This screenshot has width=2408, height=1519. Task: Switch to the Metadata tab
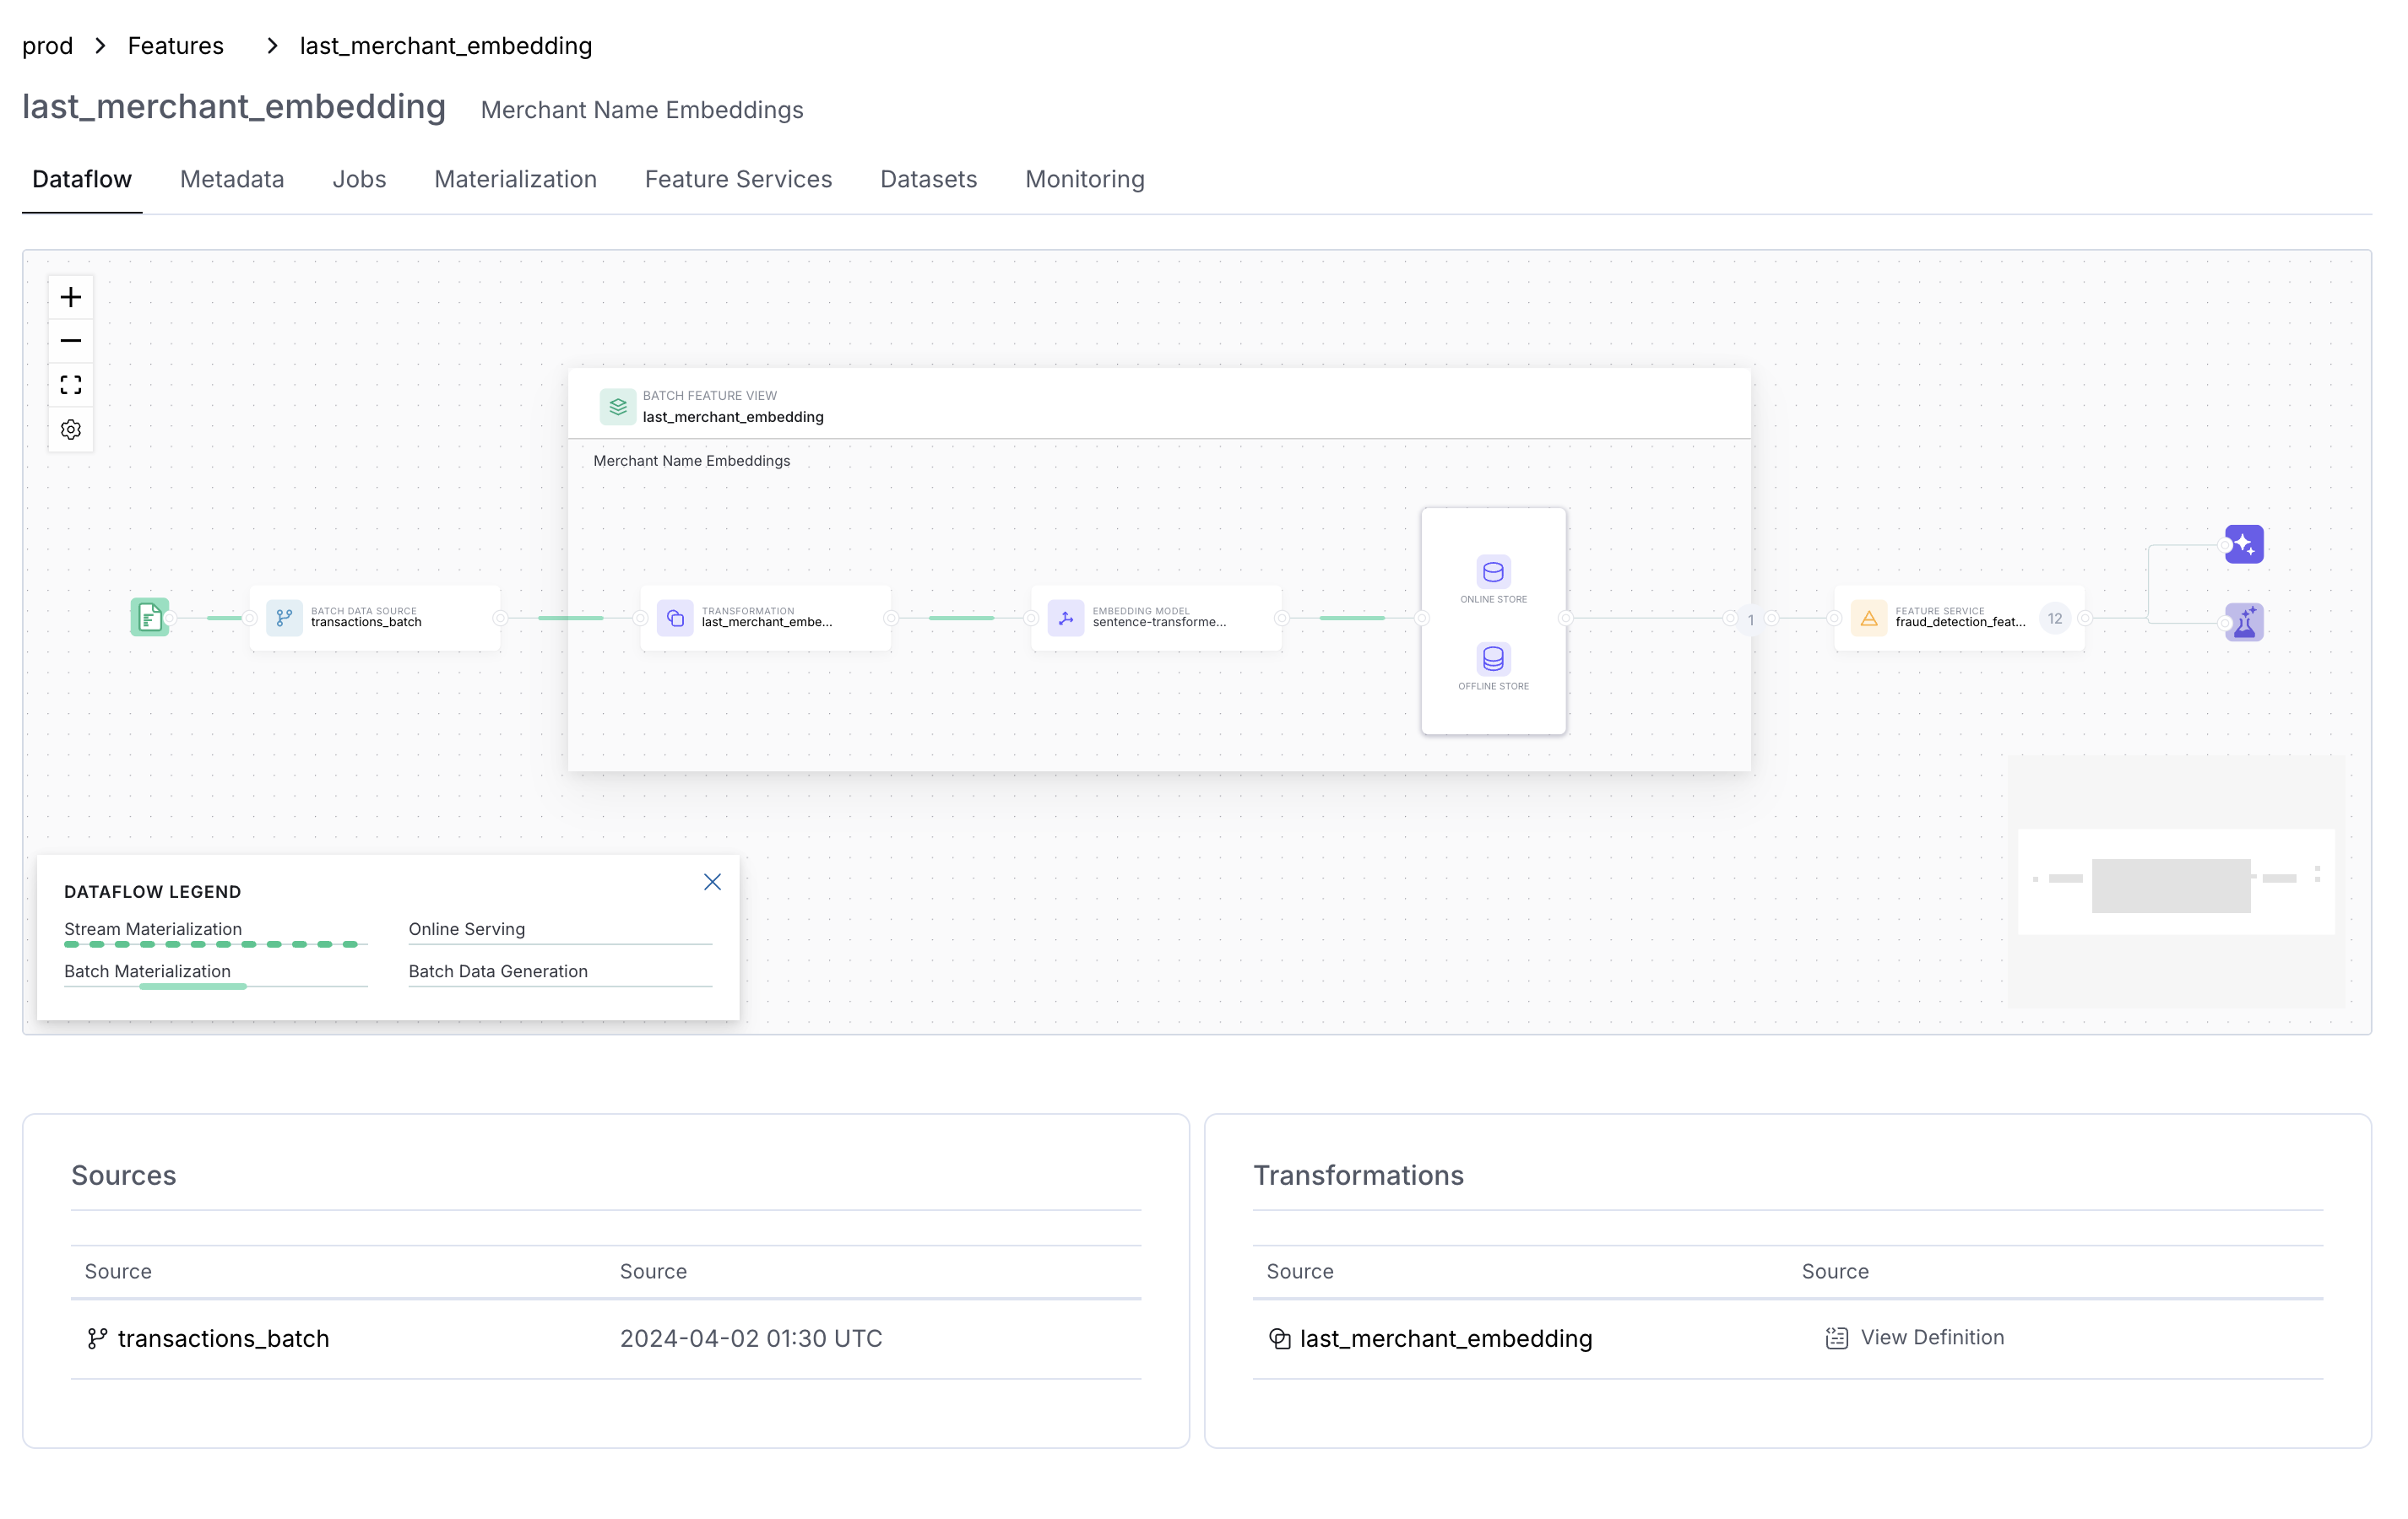click(231, 179)
